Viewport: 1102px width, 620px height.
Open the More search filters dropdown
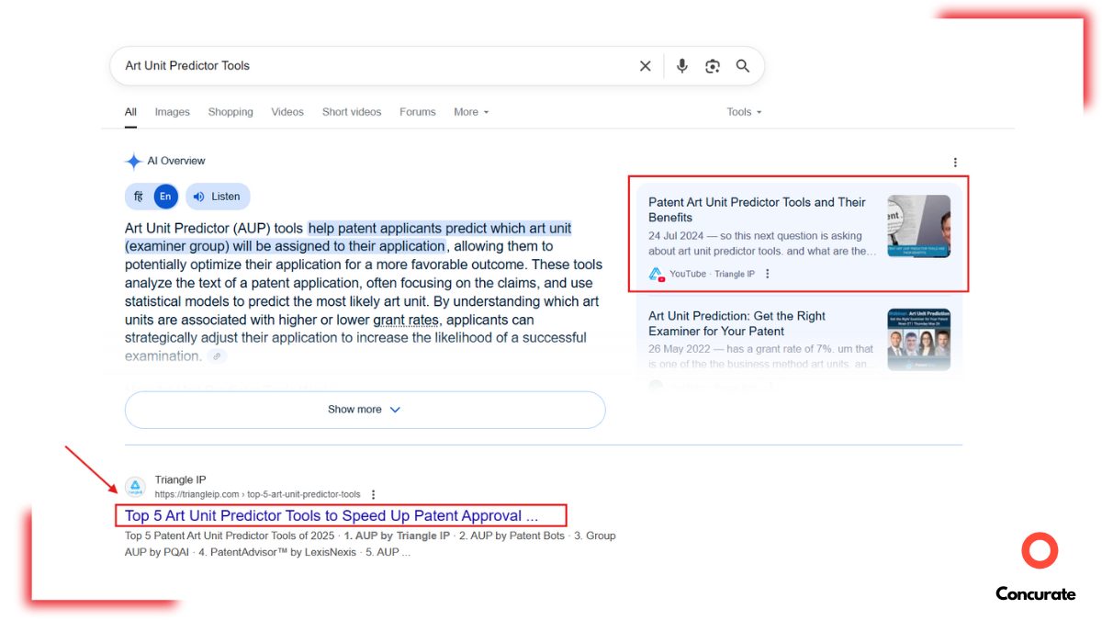pos(471,112)
